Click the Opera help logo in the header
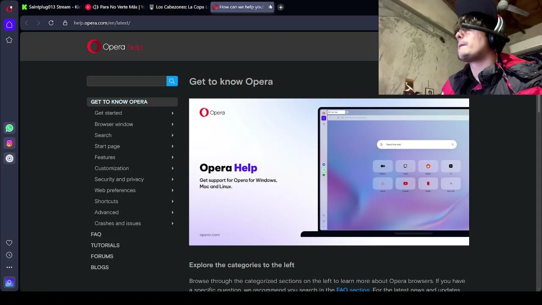This screenshot has width=542, height=305. click(x=115, y=47)
